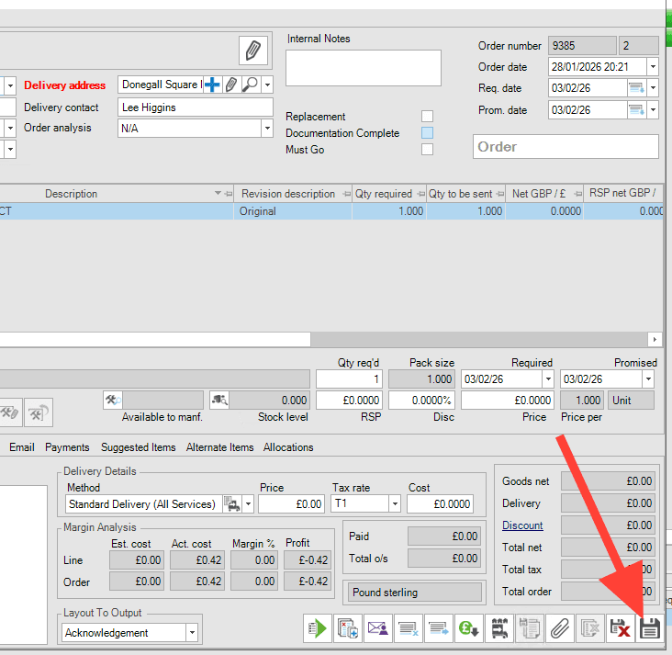
Task: Switch to the Suggested Items tab
Action: click(x=139, y=447)
